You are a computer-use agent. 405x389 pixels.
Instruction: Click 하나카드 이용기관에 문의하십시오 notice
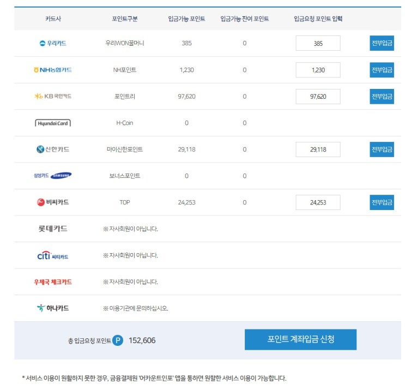pyautogui.click(x=136, y=308)
